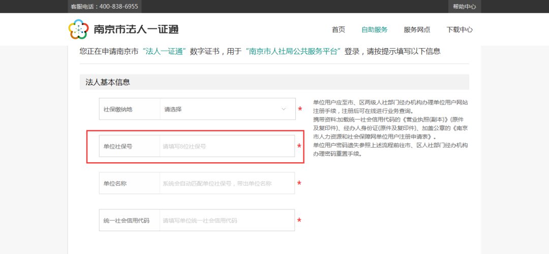
Task: Select the 自助服务 navigation item
Action: click(x=374, y=30)
